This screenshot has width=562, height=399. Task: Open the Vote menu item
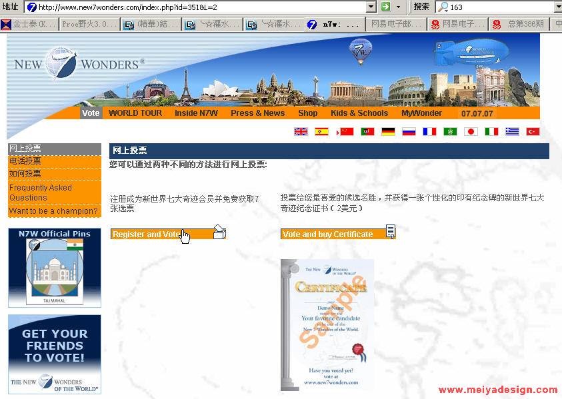(91, 113)
